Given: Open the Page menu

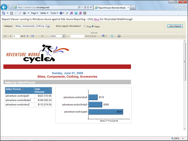Looking at the screenshot, I should point(35,13).
